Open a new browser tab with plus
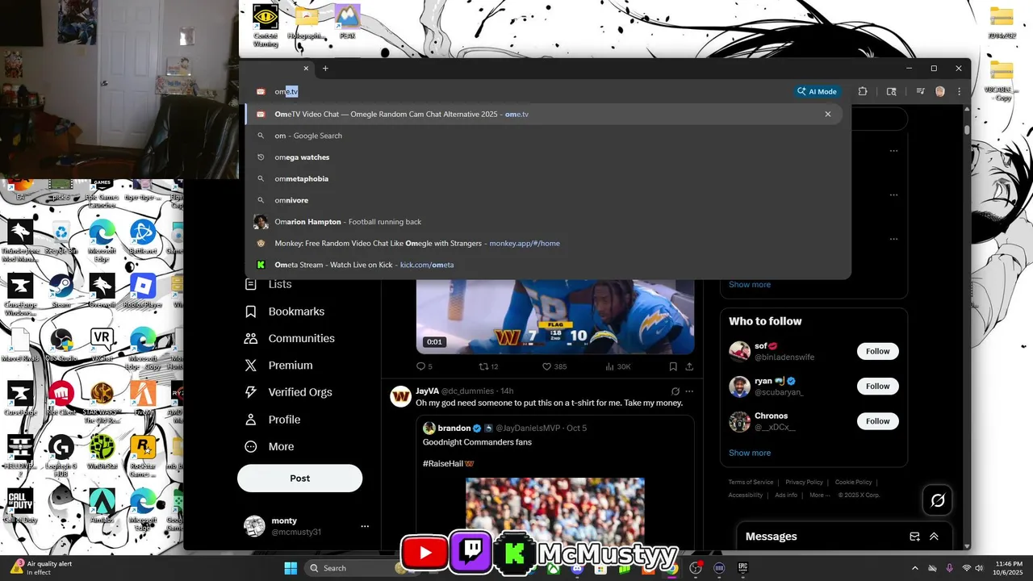The height and width of the screenshot is (581, 1033). pos(325,69)
